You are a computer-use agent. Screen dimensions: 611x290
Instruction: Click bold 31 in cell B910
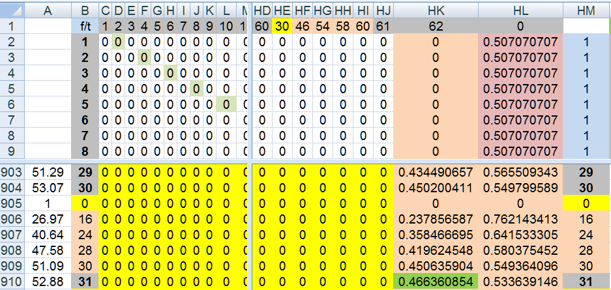point(85,282)
